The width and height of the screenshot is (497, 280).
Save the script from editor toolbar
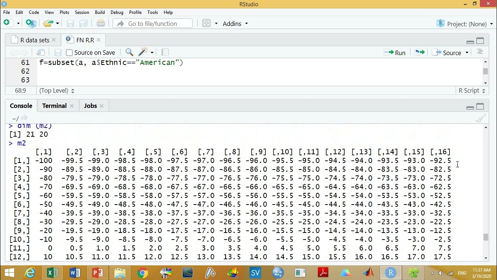coord(58,52)
